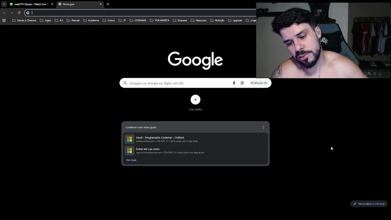Open the apps grid icon in bookmarks bar
Viewport: 391px width, 220px height.
(4, 20)
